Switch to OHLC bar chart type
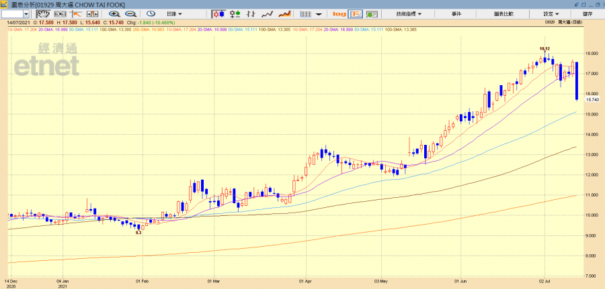This screenshot has height=289, width=605. 250,13
